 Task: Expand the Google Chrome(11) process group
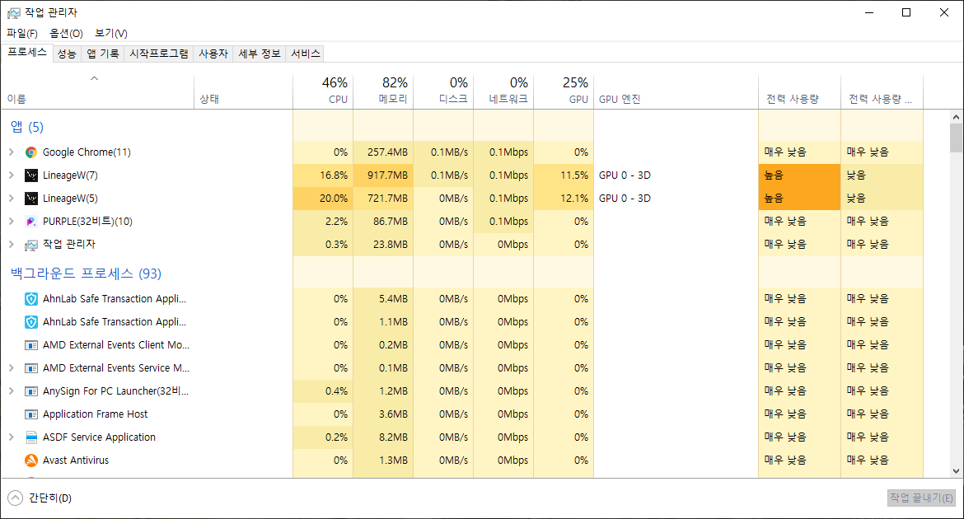[11, 152]
